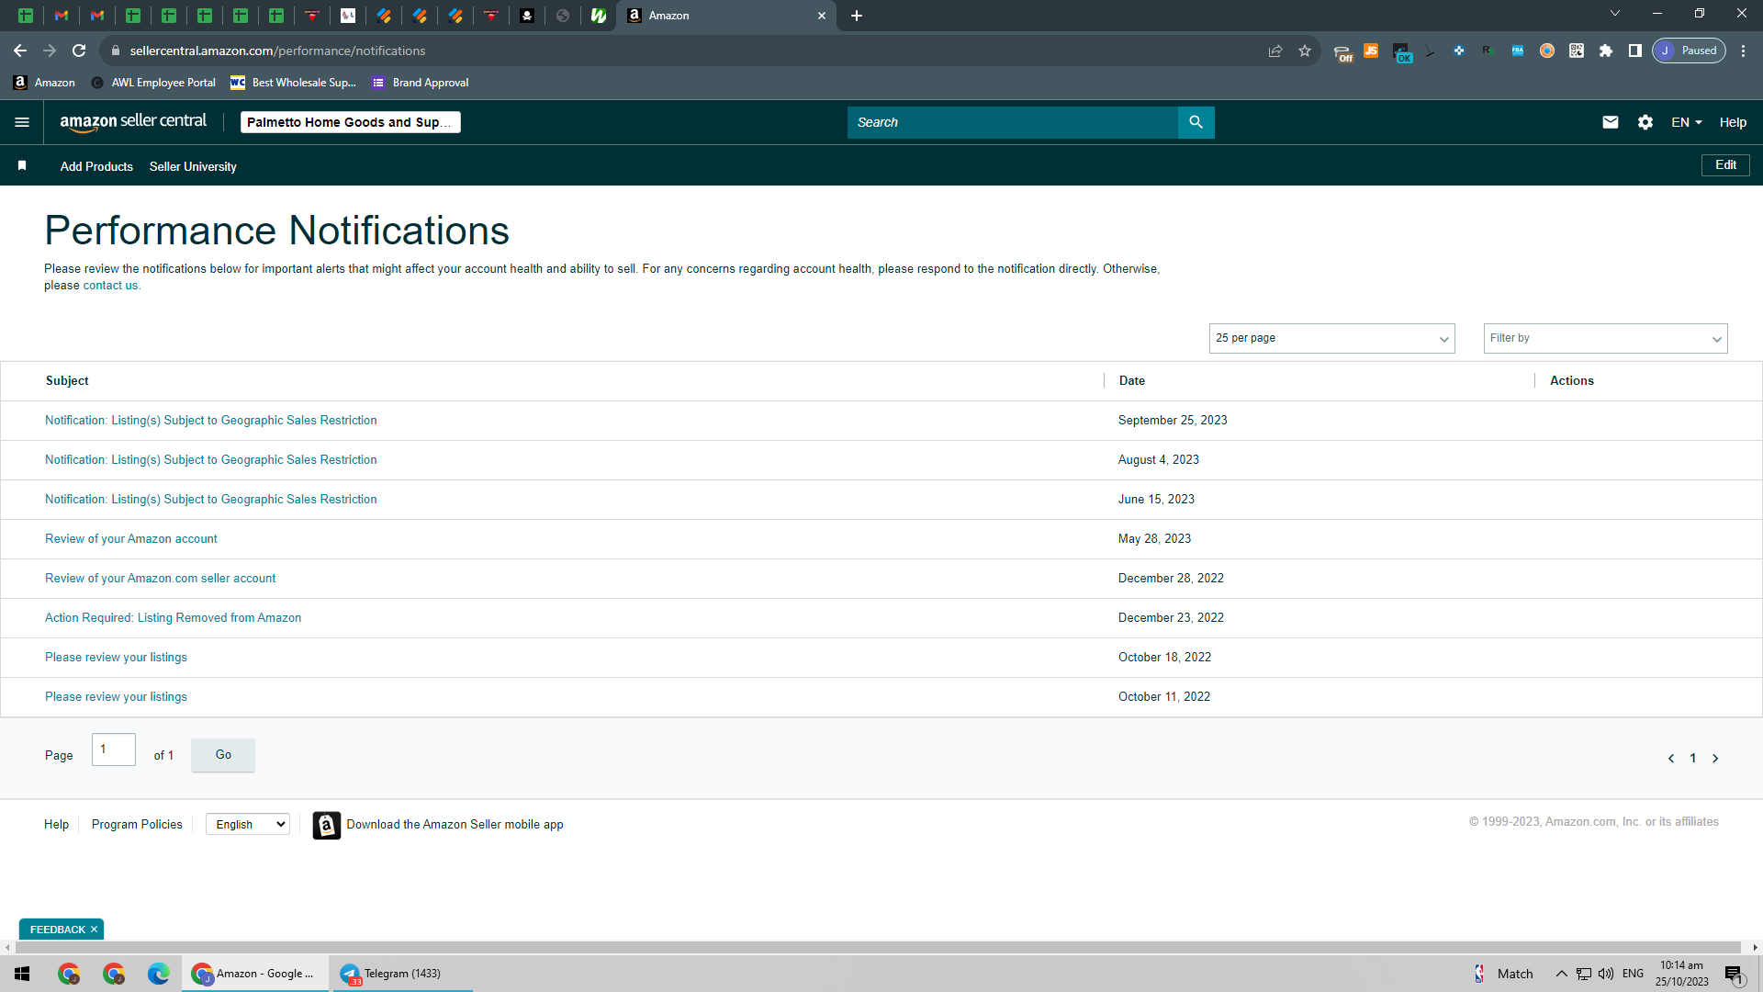Share this page icon in address bar
The width and height of the screenshot is (1763, 992).
click(x=1275, y=51)
